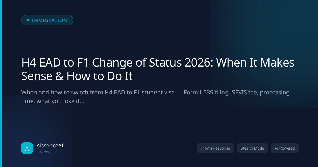
Task: Visit the aissence.ai domain link
Action: click(x=47, y=152)
